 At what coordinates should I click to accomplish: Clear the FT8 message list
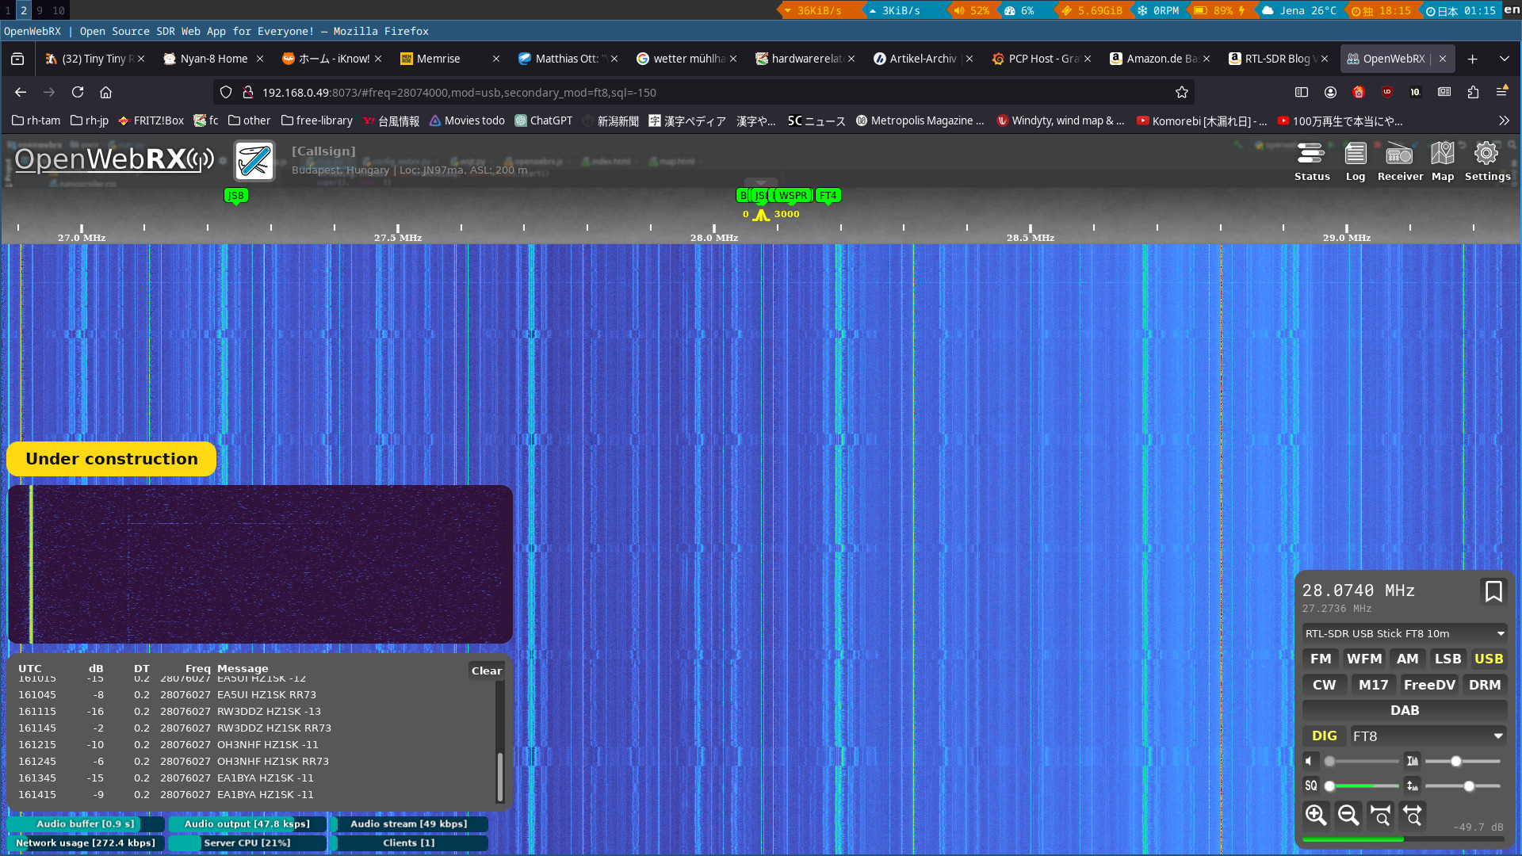487,671
